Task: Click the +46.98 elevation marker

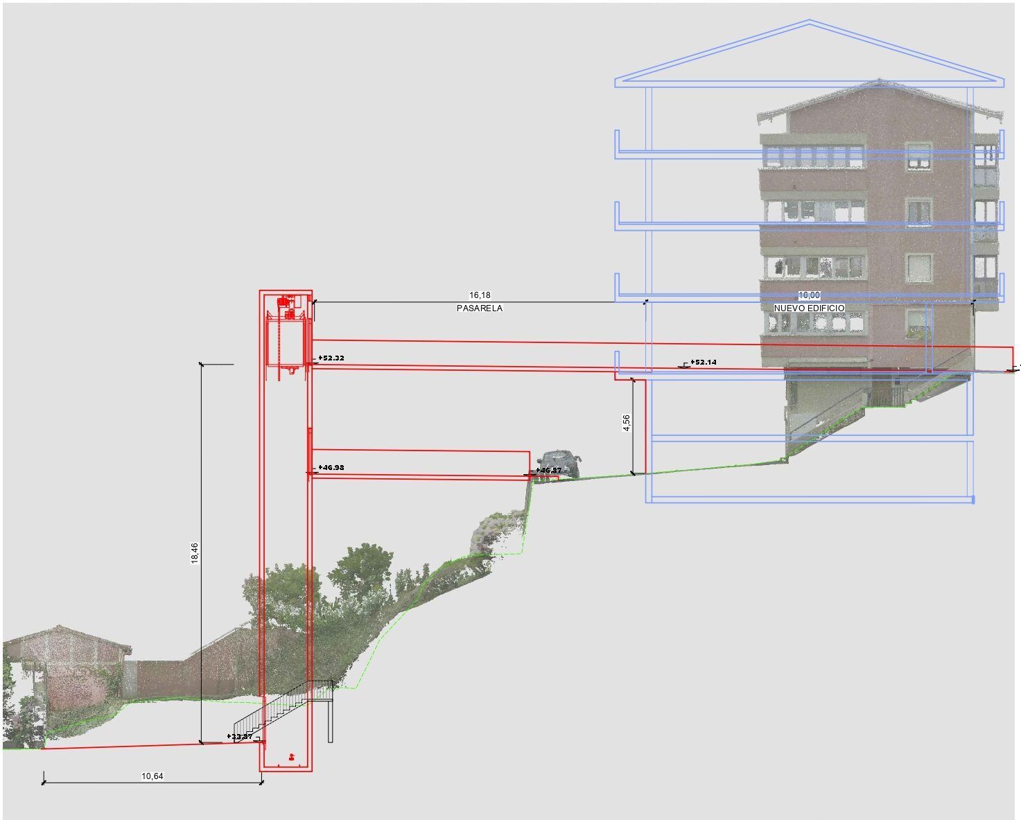Action: click(331, 468)
